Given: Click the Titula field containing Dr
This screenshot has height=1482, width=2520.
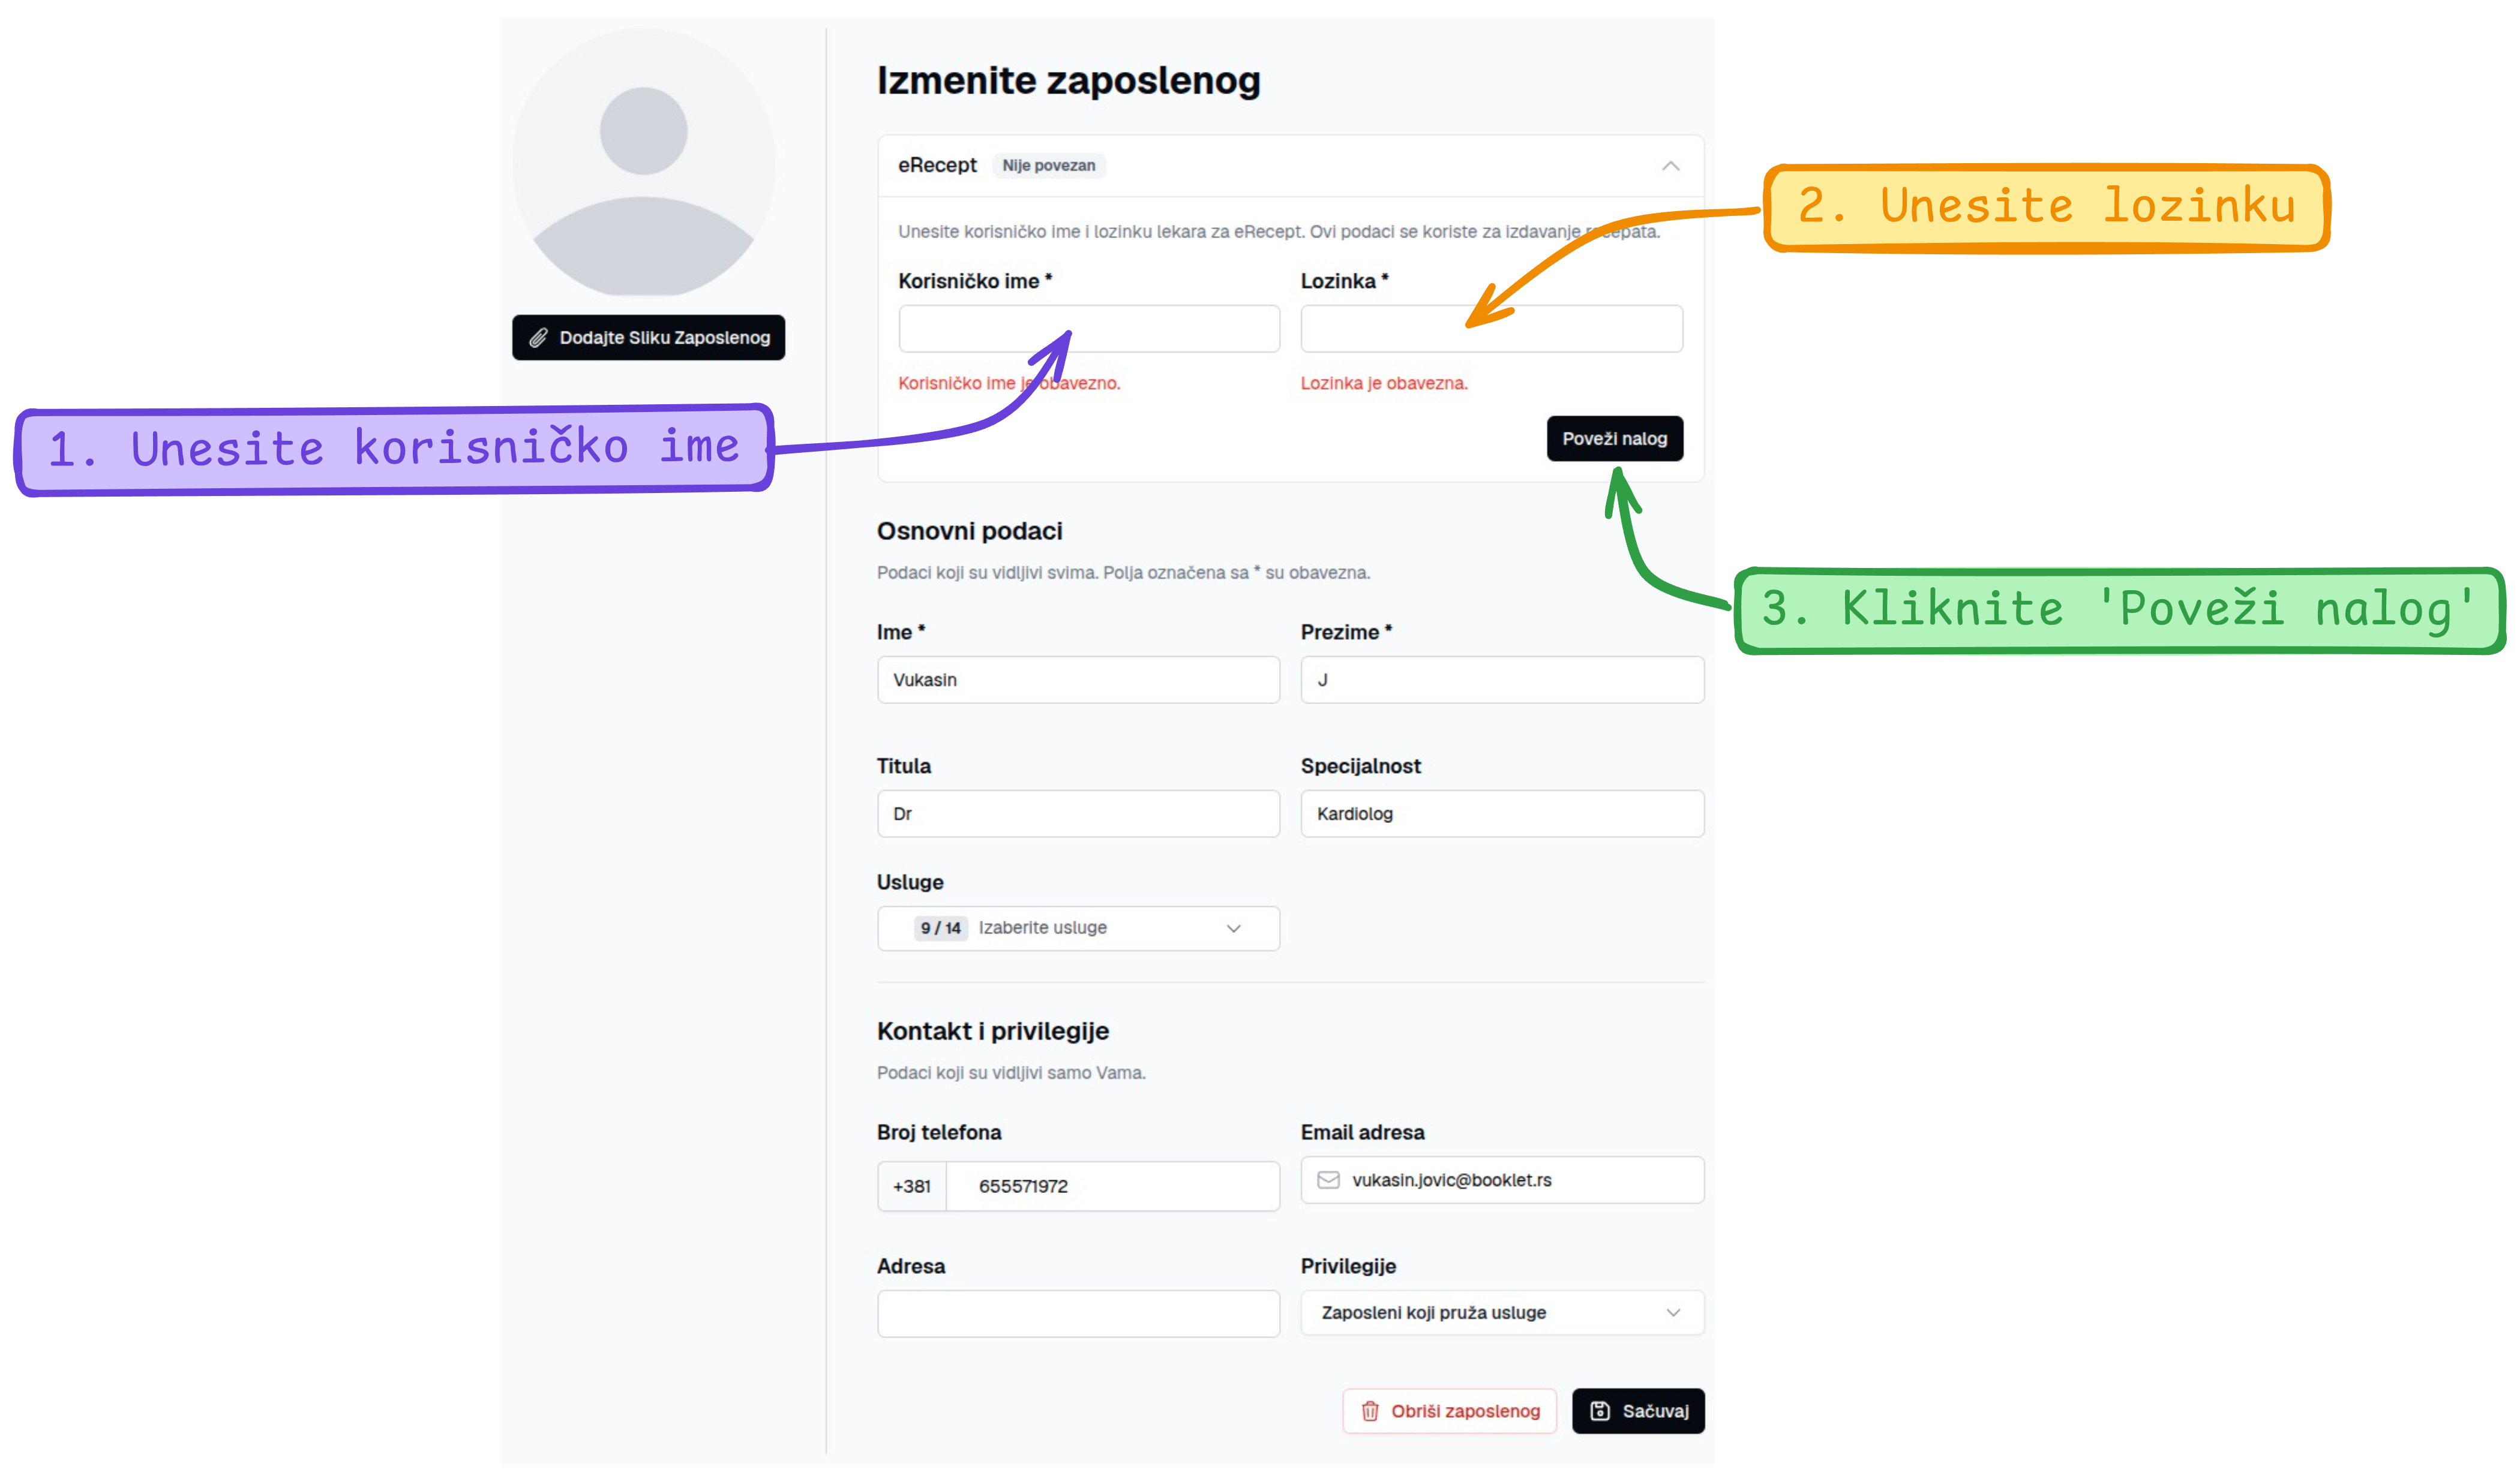Looking at the screenshot, I should point(1078,813).
